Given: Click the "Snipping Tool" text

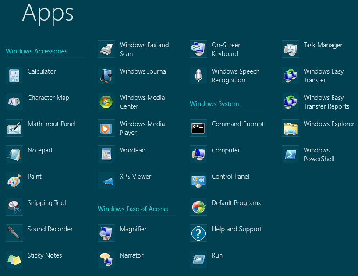Looking at the screenshot, I should point(47,203).
